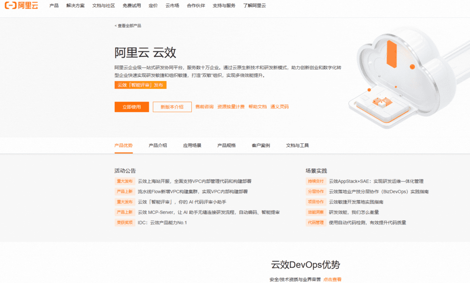
Task: Click the 效能洞察 tag about measuring effectiveness
Action: pyautogui.click(x=316, y=212)
